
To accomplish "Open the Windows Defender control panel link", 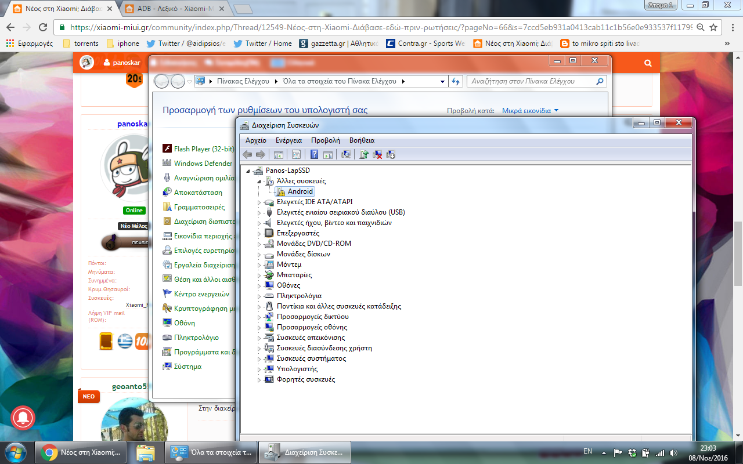I will (203, 164).
